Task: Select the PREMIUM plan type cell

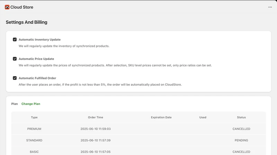Action: click(x=34, y=129)
